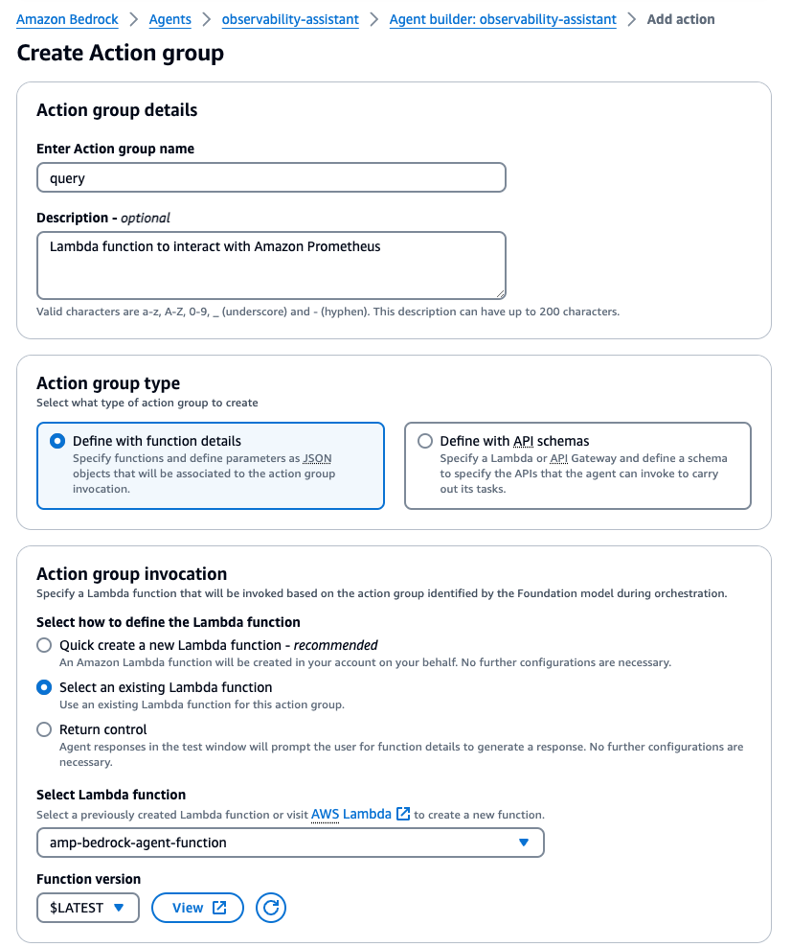Expand the $LATEST function version dropdown
Viewport: 791px width, 947px height.
coord(87,908)
